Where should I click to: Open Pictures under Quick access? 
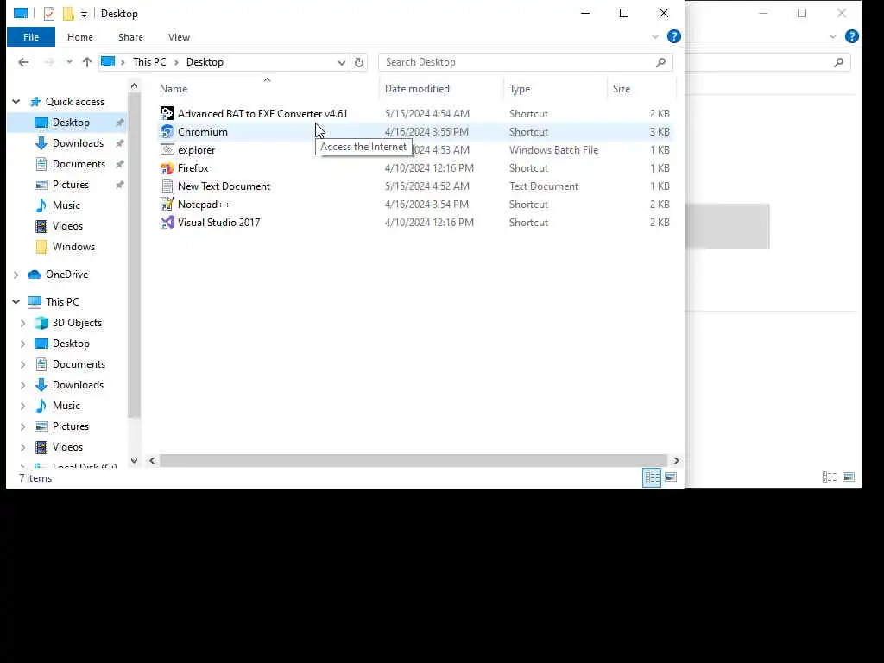point(71,185)
